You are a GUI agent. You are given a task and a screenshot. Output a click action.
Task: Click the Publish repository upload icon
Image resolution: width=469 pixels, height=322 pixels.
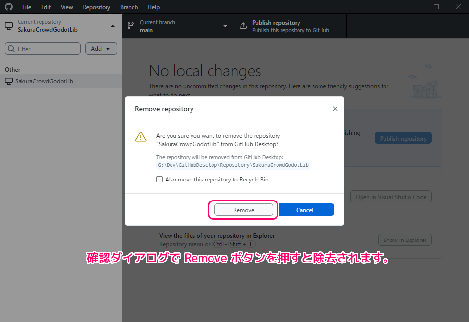(x=243, y=26)
